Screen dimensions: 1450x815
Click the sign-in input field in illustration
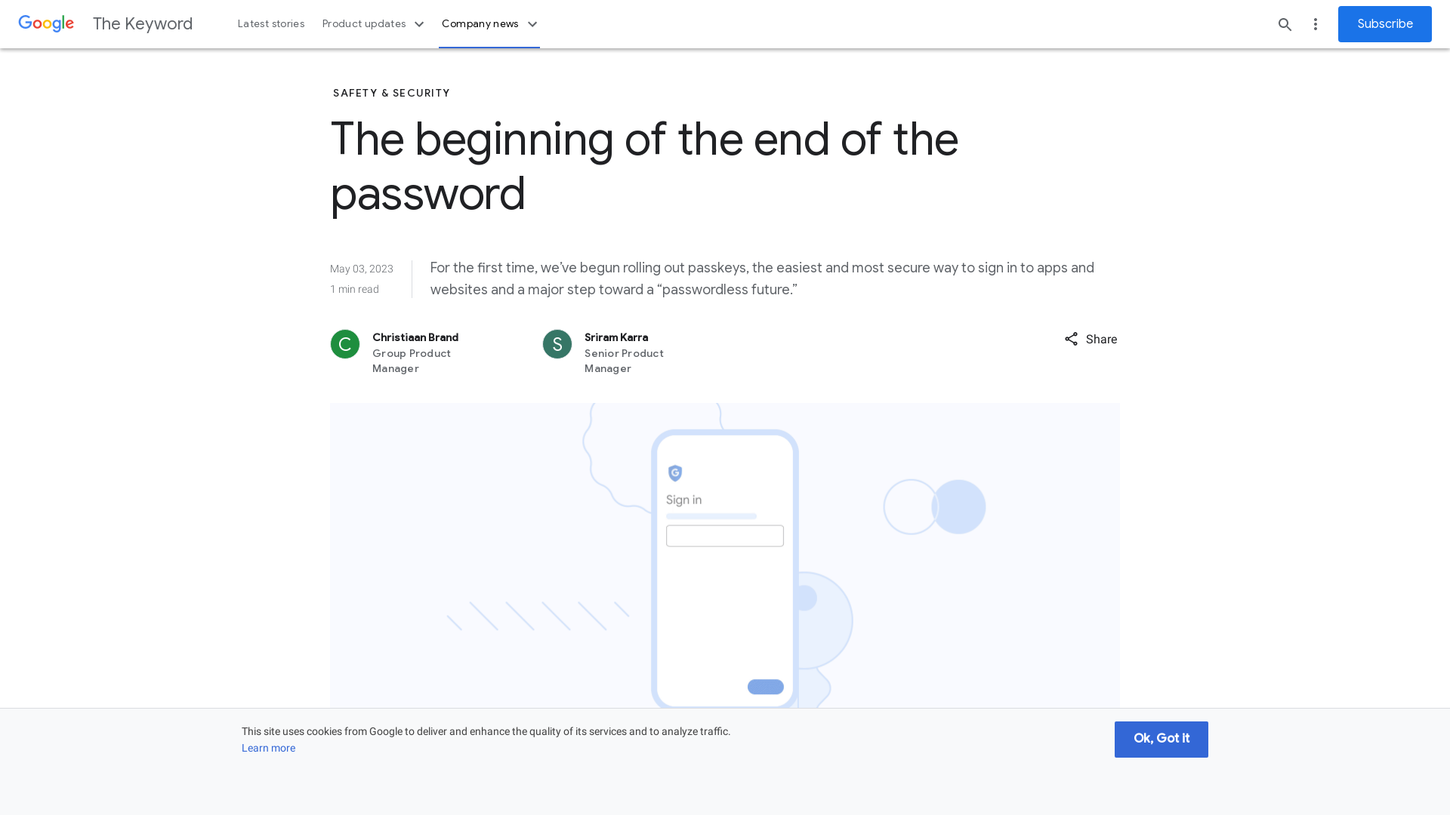click(x=724, y=537)
